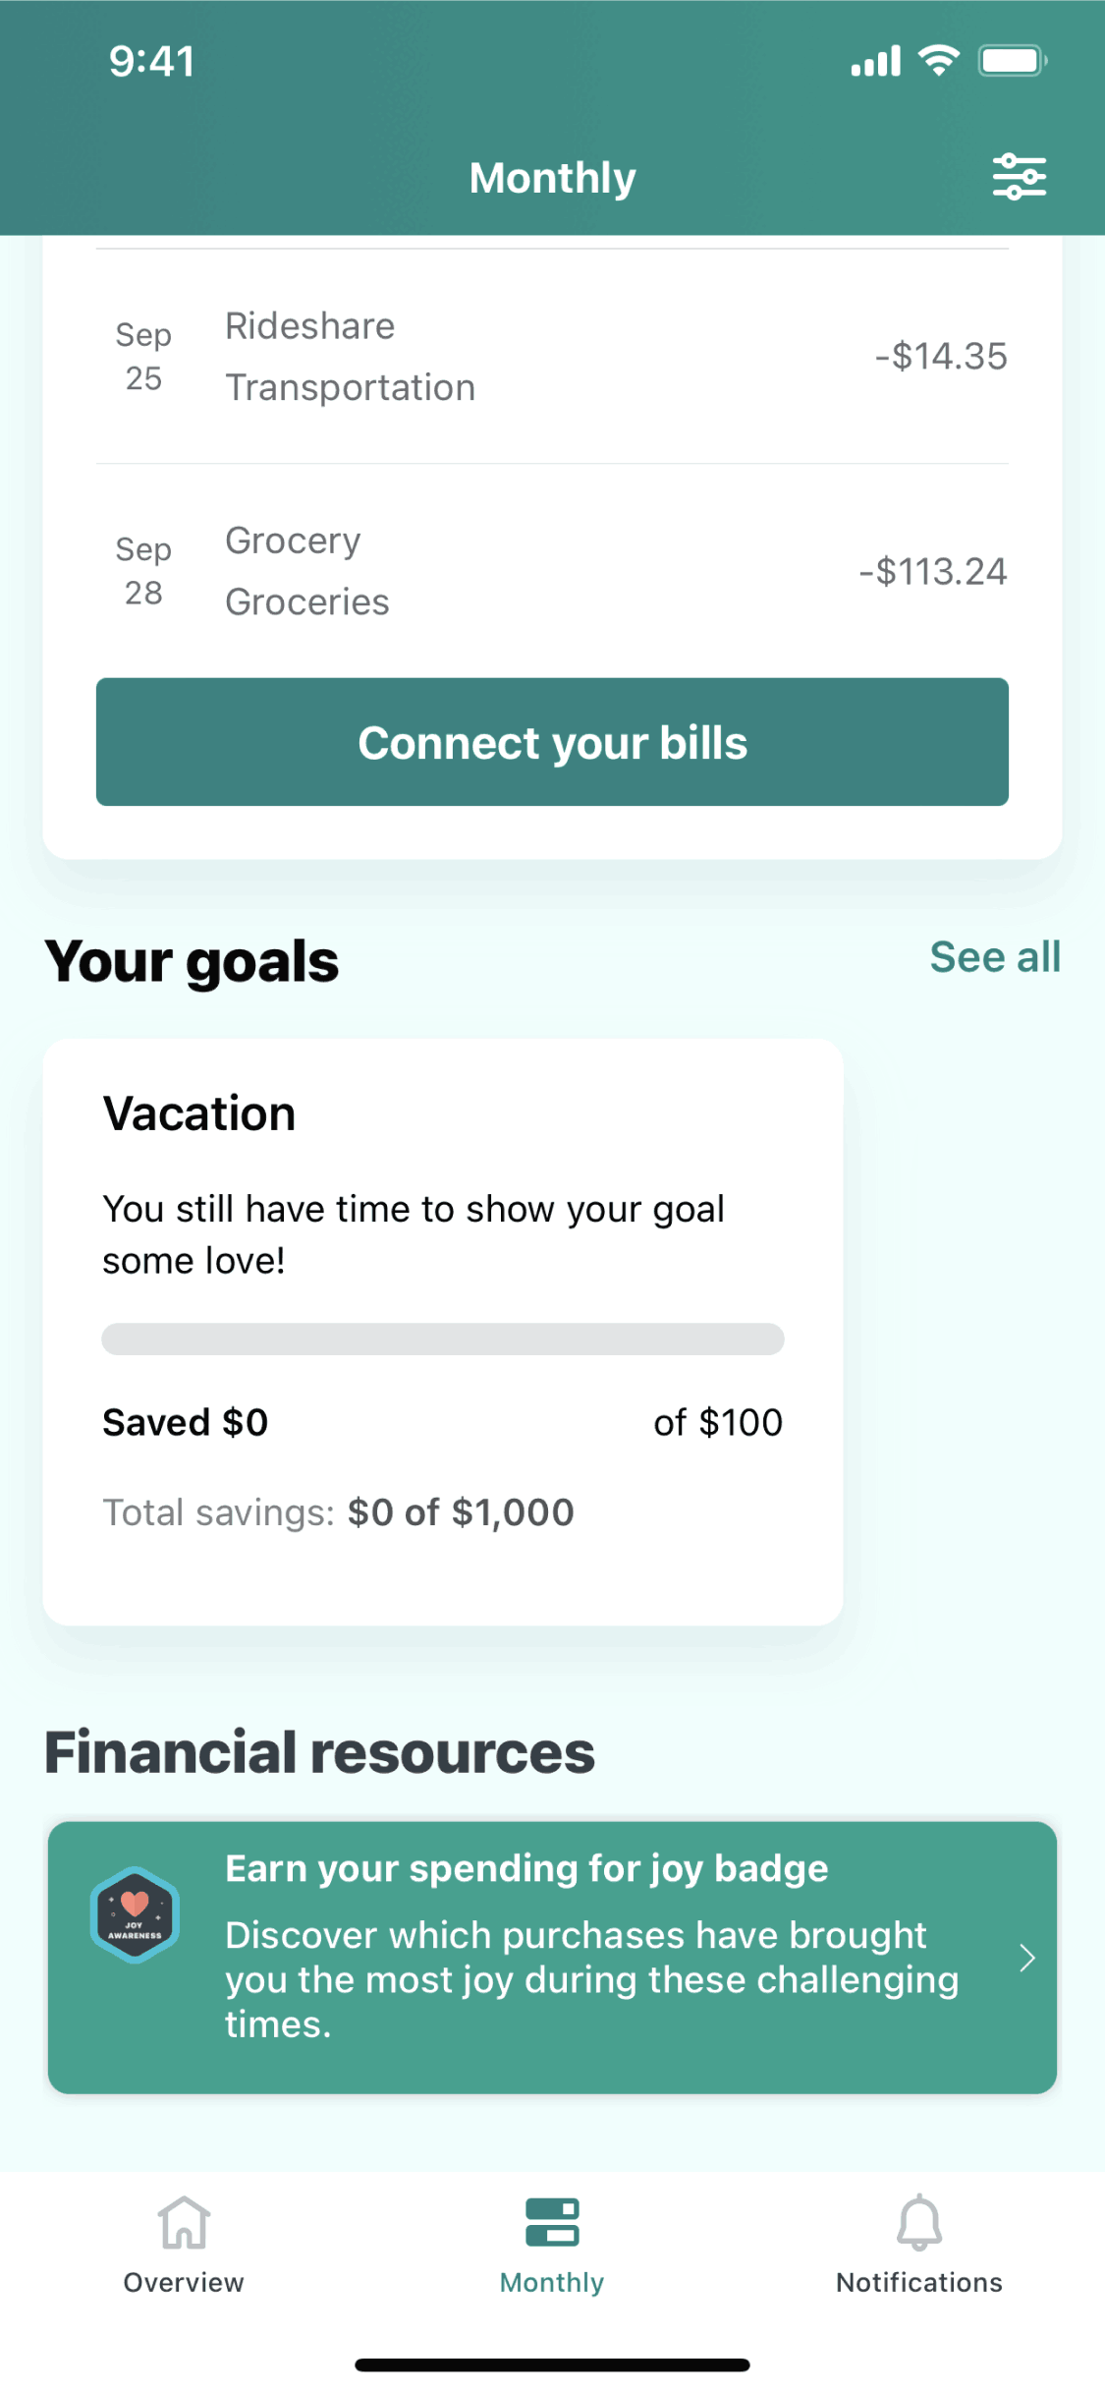The height and width of the screenshot is (2394, 1105).
Task: Switch to the Overview tab label
Action: (184, 2282)
